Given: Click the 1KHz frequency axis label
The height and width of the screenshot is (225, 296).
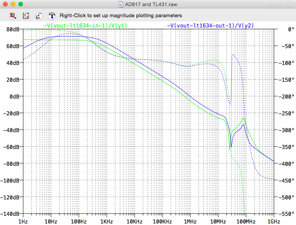Looking at the screenshot, I should (x=107, y=222).
